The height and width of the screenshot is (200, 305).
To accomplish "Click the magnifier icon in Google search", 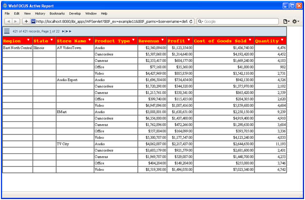I will click(x=200, y=21).
